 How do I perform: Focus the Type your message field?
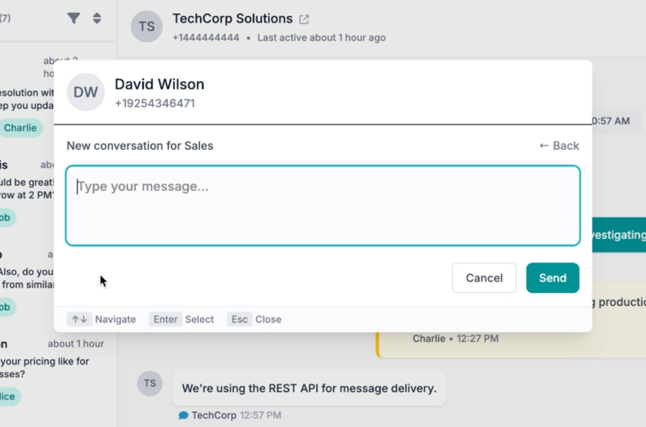(x=322, y=205)
